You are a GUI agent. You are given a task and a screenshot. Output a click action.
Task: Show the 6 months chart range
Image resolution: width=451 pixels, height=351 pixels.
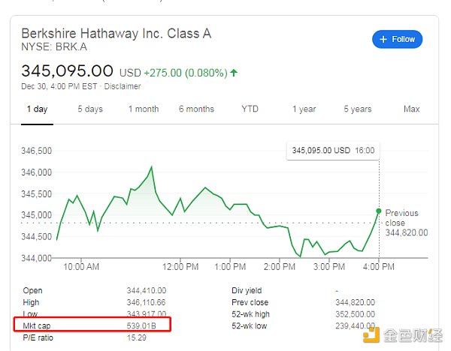click(x=196, y=109)
